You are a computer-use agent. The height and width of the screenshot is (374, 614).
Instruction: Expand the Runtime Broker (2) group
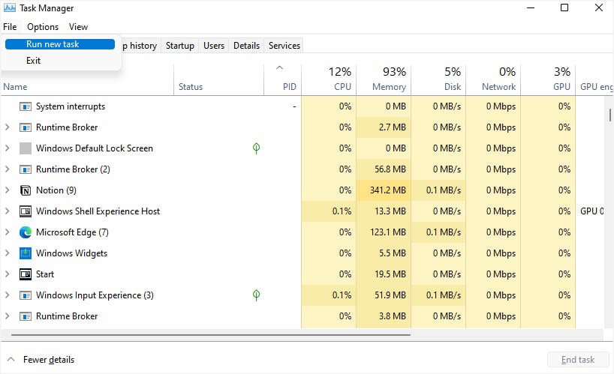point(8,169)
